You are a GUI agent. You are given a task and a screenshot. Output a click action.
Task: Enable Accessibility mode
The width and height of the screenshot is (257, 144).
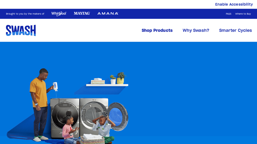(x=234, y=4)
